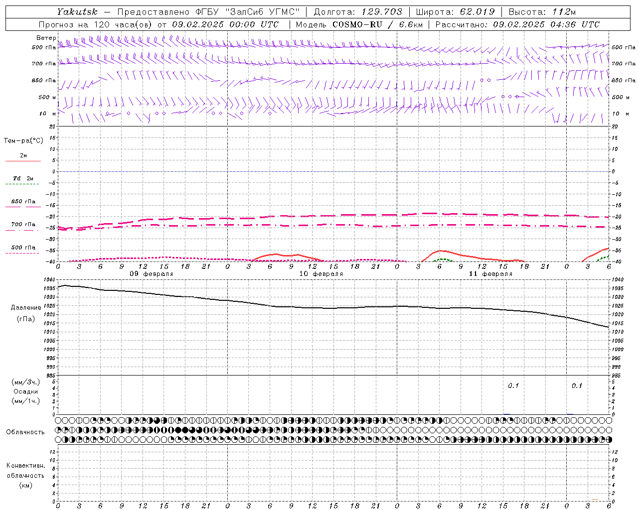Click the Конвективн. convective cloud label

click(26, 466)
